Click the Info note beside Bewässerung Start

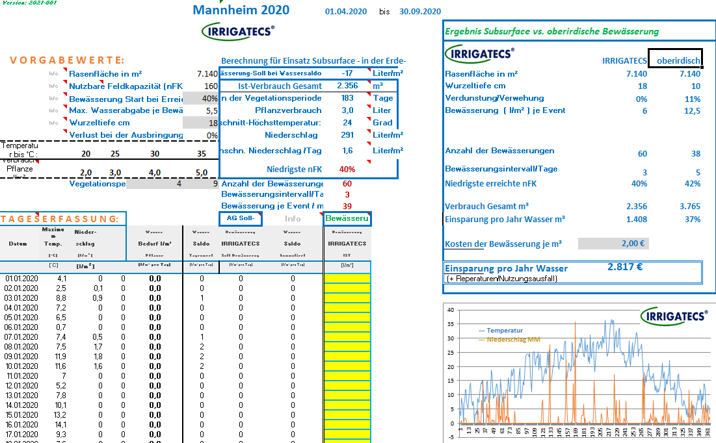point(54,98)
